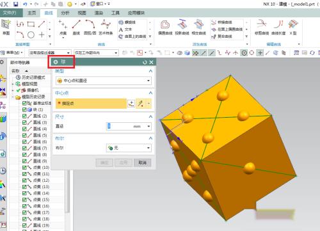320x231 pixels.
Task: Select the 复合曲线 composite curve tool
Action: pyautogui.click(x=221, y=36)
